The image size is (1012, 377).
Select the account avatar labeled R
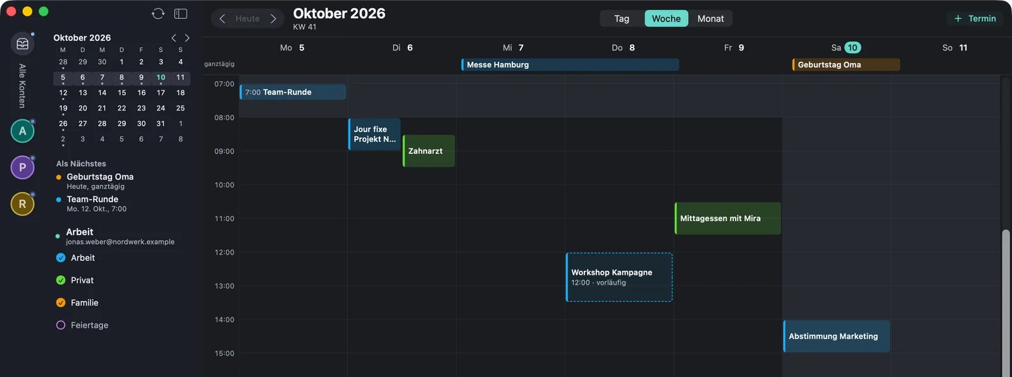pyautogui.click(x=23, y=204)
